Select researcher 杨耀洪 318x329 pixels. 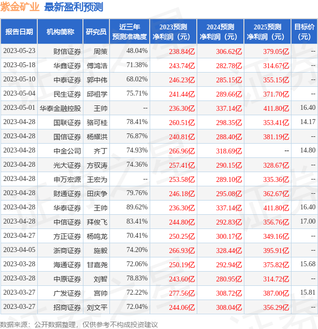point(97,137)
